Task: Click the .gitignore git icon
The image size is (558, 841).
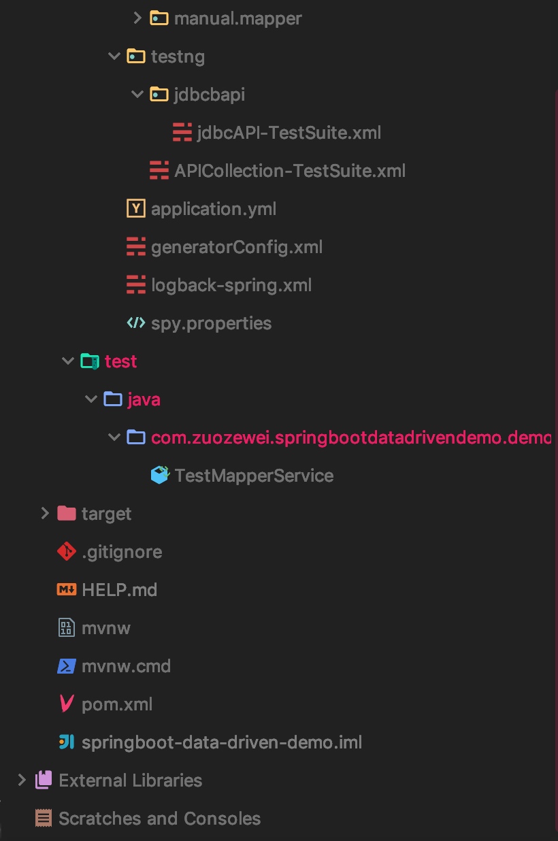Action: [x=67, y=552]
